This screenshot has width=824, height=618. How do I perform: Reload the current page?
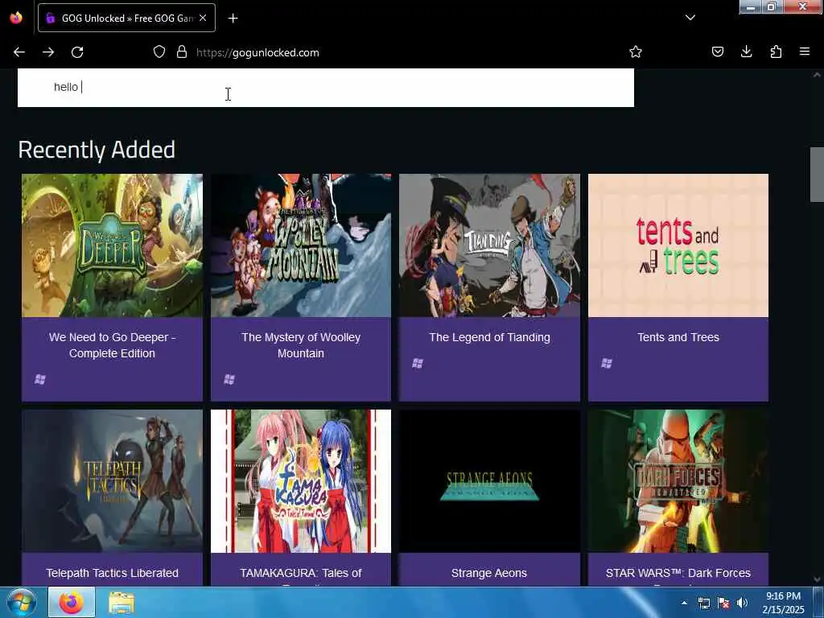pos(77,52)
